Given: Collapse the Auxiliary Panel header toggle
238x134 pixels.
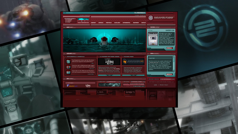Looking at the screenshot, I should [x=65, y=54].
